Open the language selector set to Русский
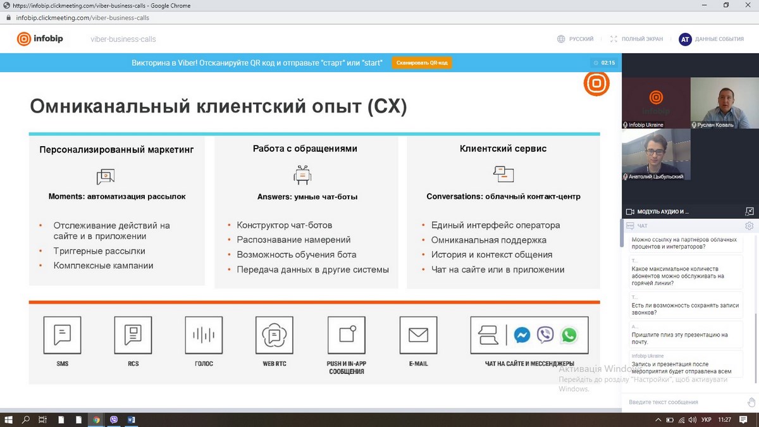The image size is (759, 427). point(575,39)
